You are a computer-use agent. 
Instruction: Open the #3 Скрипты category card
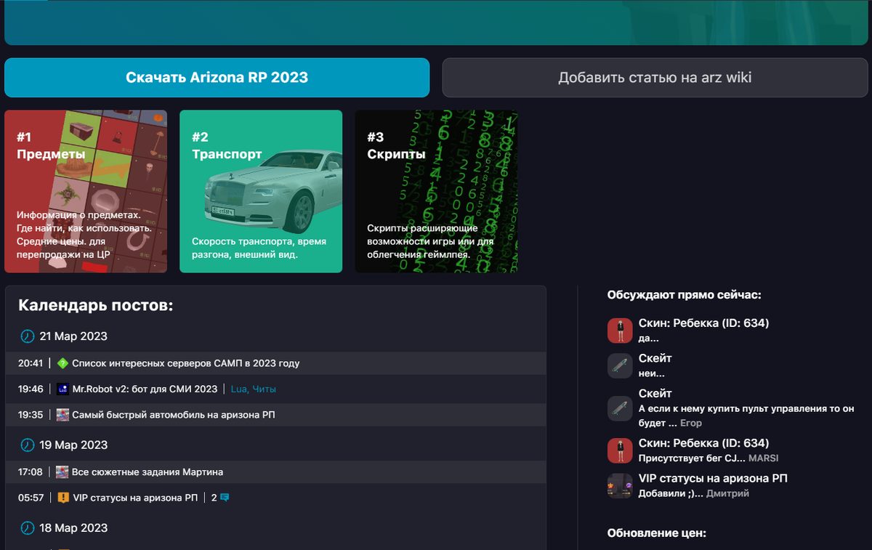[436, 191]
